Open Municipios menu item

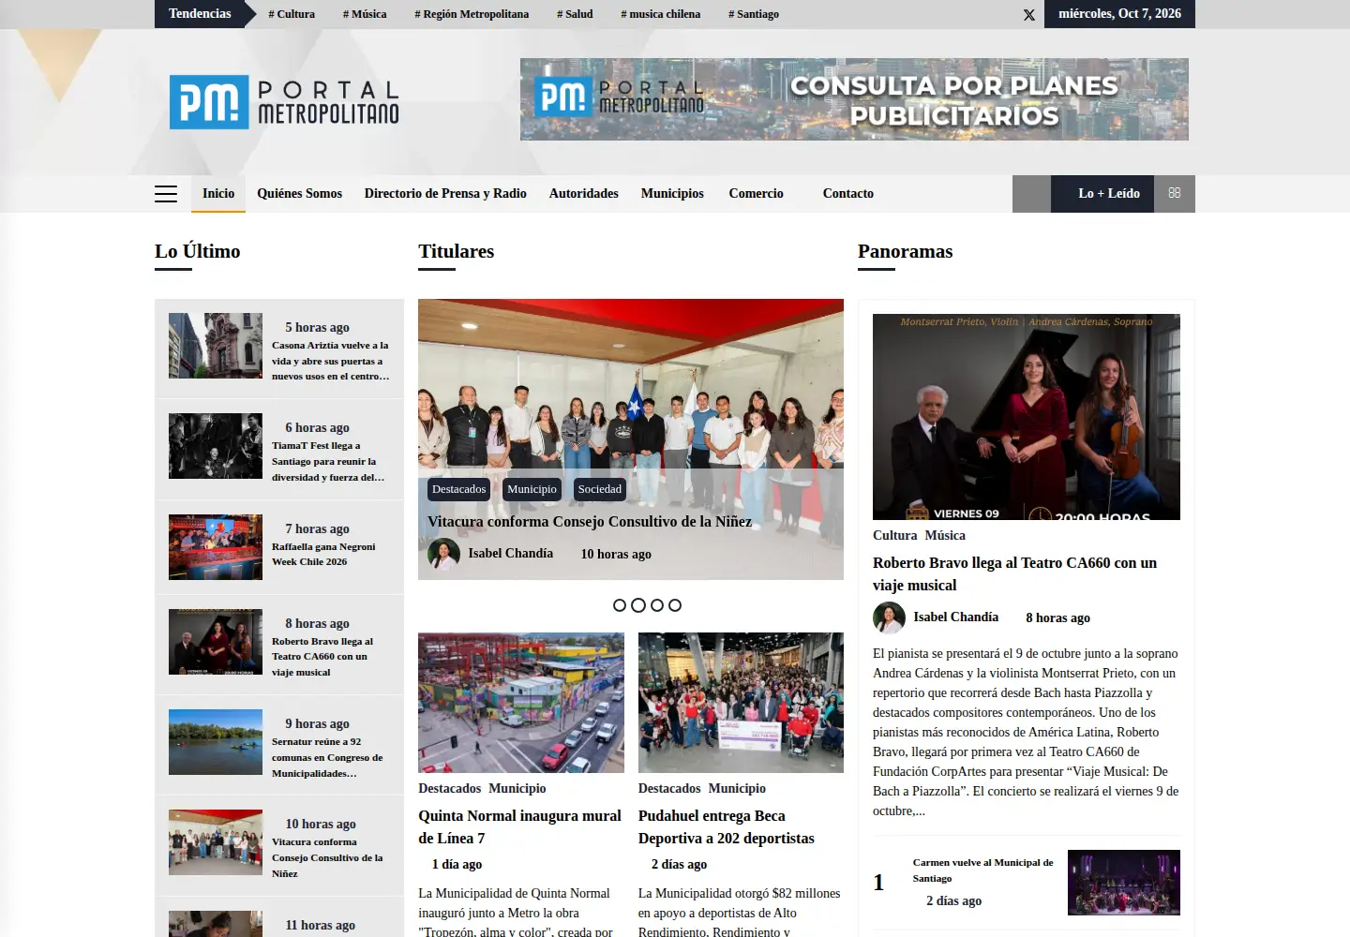(x=672, y=193)
